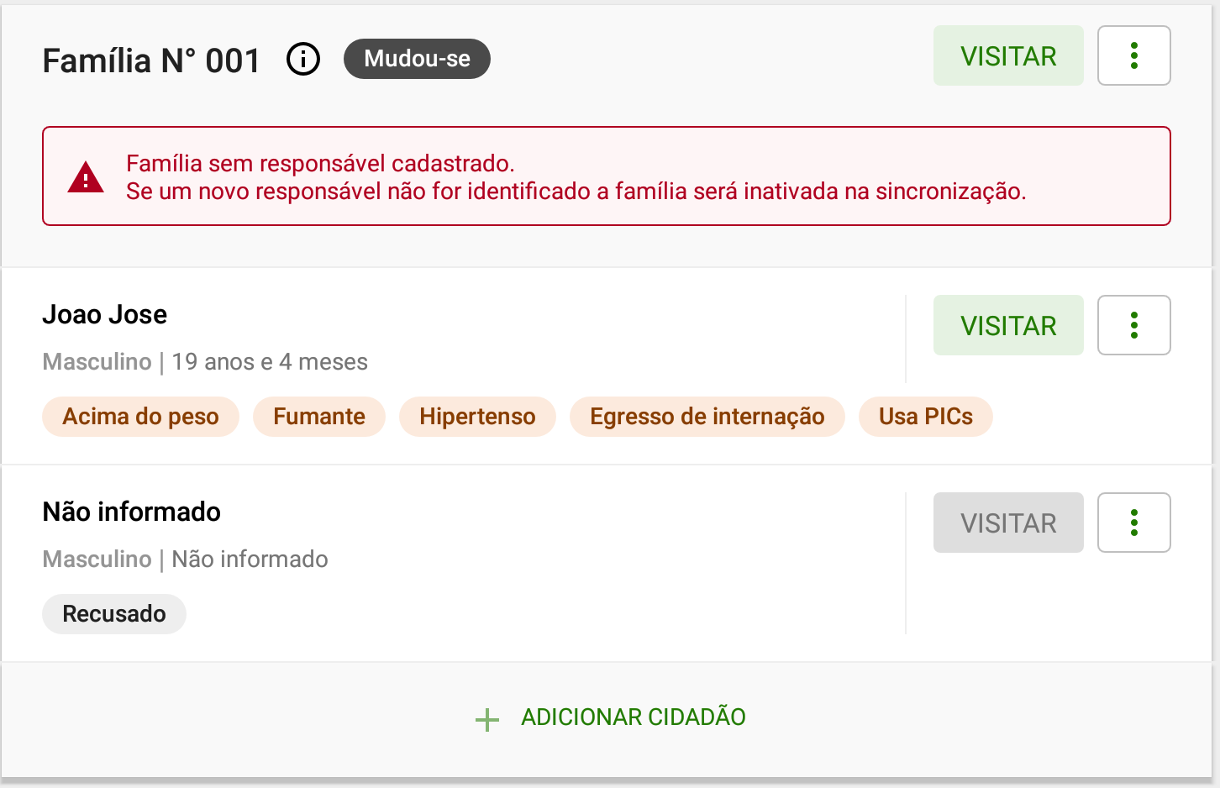Click the Acima do peso tag
The width and height of the screenshot is (1220, 788).
pos(140,417)
